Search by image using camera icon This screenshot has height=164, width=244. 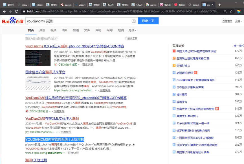pos(133,21)
